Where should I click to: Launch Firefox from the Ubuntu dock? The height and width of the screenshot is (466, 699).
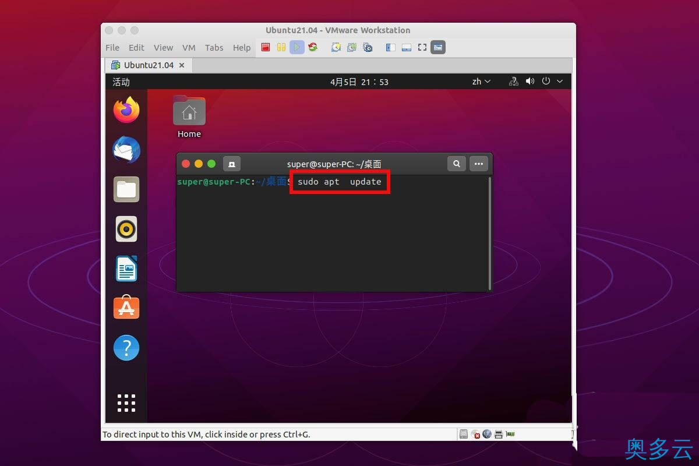tap(126, 110)
